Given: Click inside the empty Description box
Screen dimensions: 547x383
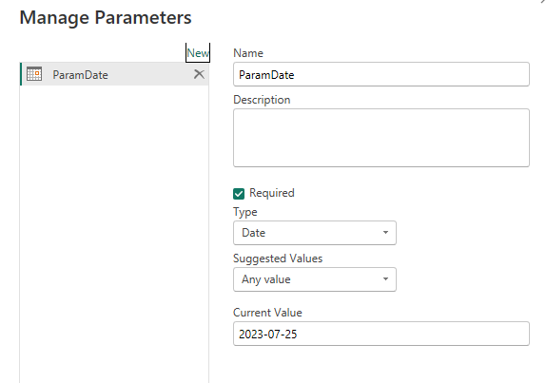Looking at the screenshot, I should [x=381, y=138].
